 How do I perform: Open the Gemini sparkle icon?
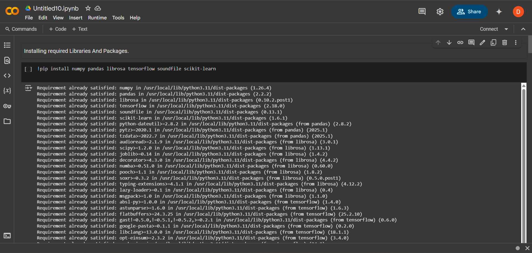(x=499, y=12)
